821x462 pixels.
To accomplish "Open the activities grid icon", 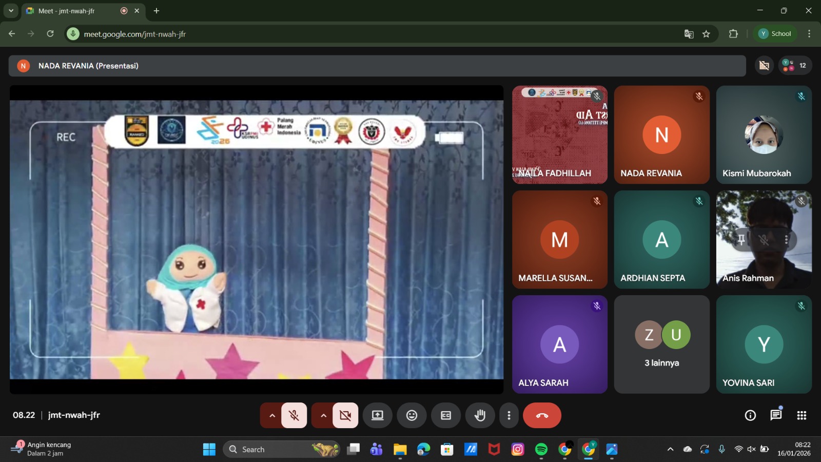I will (802, 415).
